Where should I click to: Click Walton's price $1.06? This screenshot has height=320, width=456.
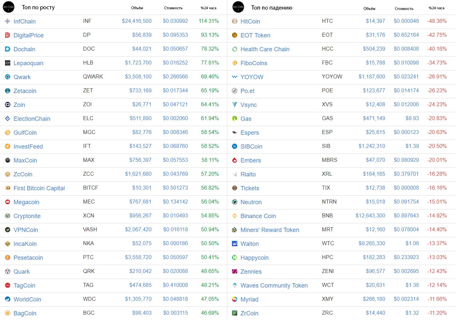tap(412, 243)
